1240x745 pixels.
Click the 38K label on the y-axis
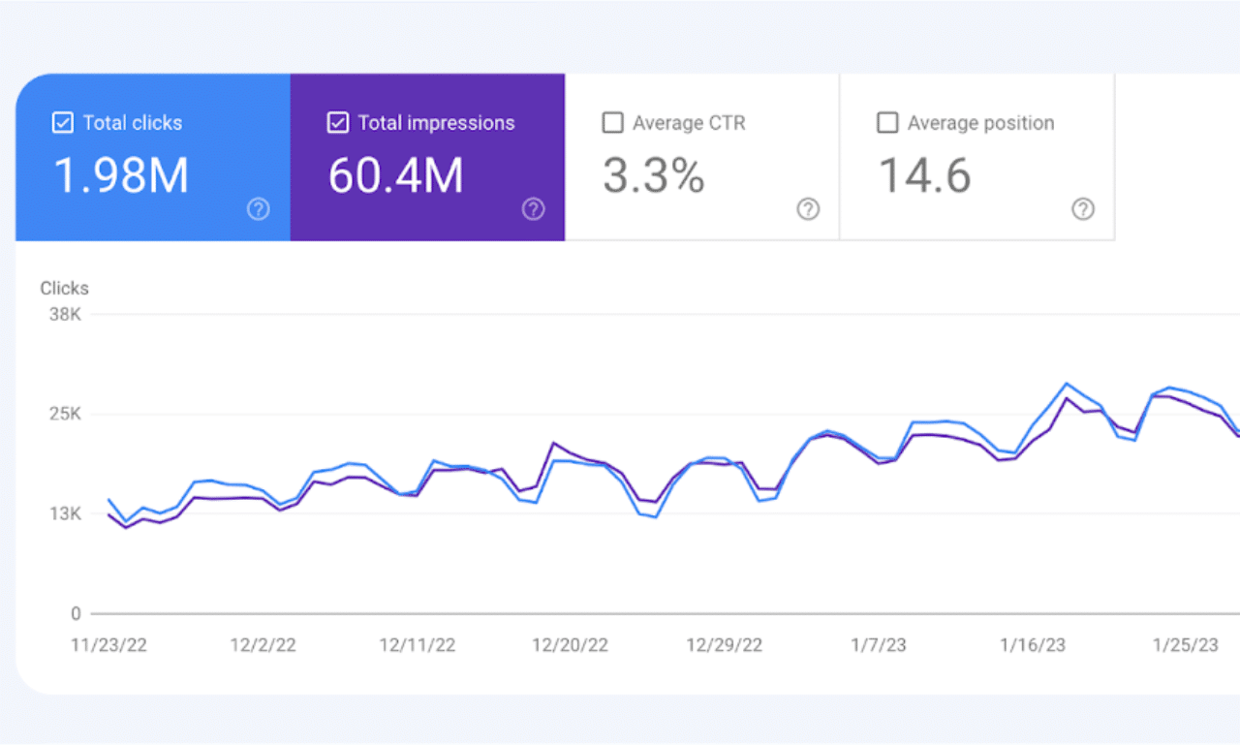[x=65, y=314]
